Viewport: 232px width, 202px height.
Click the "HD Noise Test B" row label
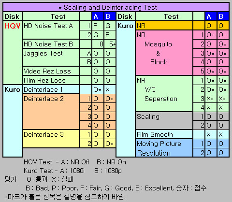(48, 44)
